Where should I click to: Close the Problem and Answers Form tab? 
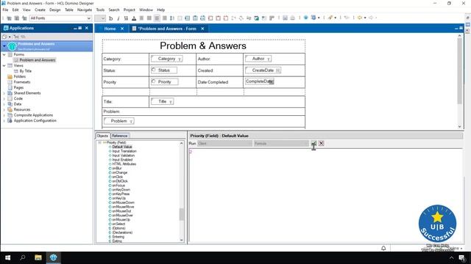click(203, 29)
